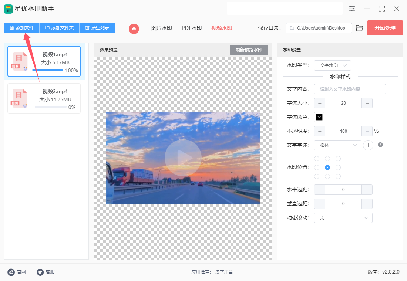Select top-left watermark position
Screen dimensions: 407x281
coord(317,159)
